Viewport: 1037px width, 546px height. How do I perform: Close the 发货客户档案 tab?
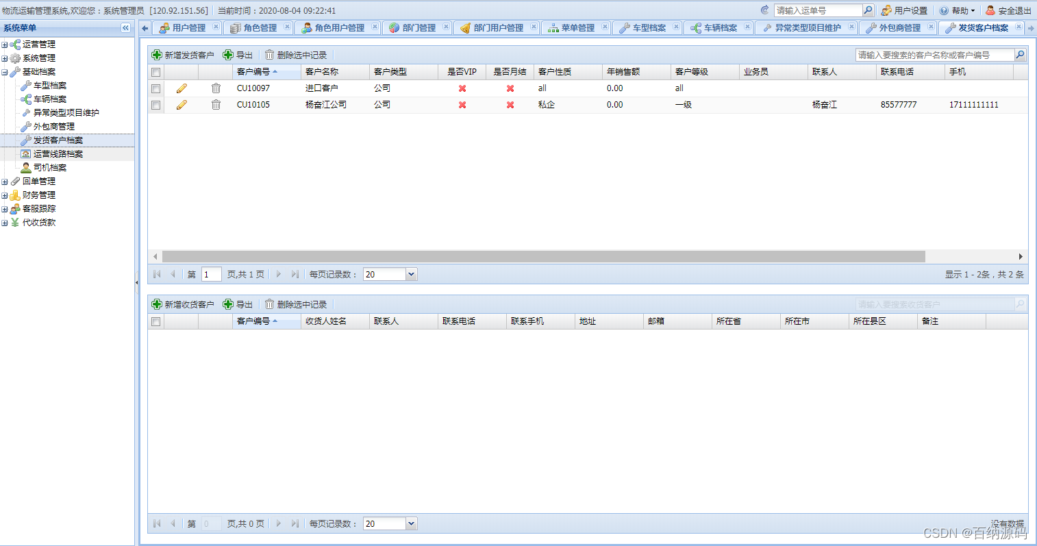pos(1019,27)
